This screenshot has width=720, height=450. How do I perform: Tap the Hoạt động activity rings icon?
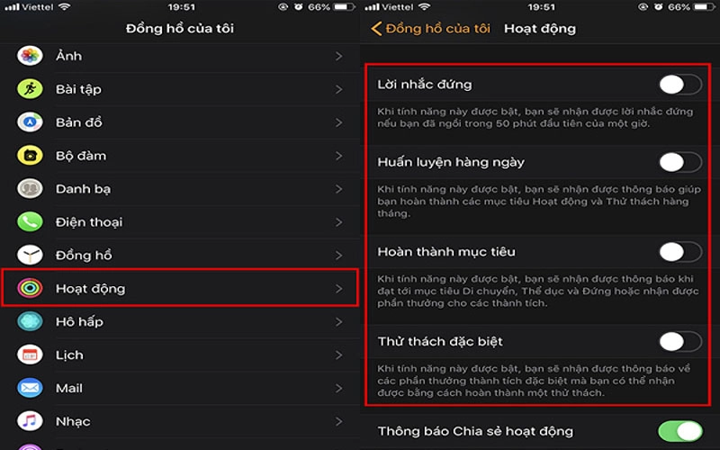pyautogui.click(x=30, y=288)
